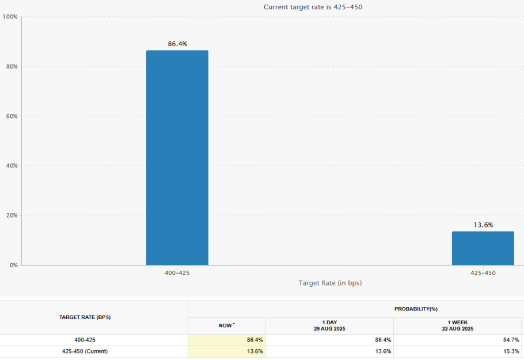Click the 'NOW' column header
The height and width of the screenshot is (360, 524).
click(x=226, y=326)
